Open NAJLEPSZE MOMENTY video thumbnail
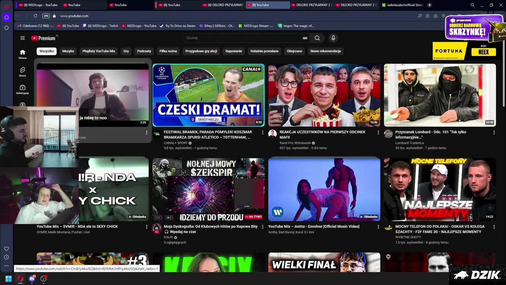Image resolution: width=506 pixels, height=285 pixels. pos(440,189)
